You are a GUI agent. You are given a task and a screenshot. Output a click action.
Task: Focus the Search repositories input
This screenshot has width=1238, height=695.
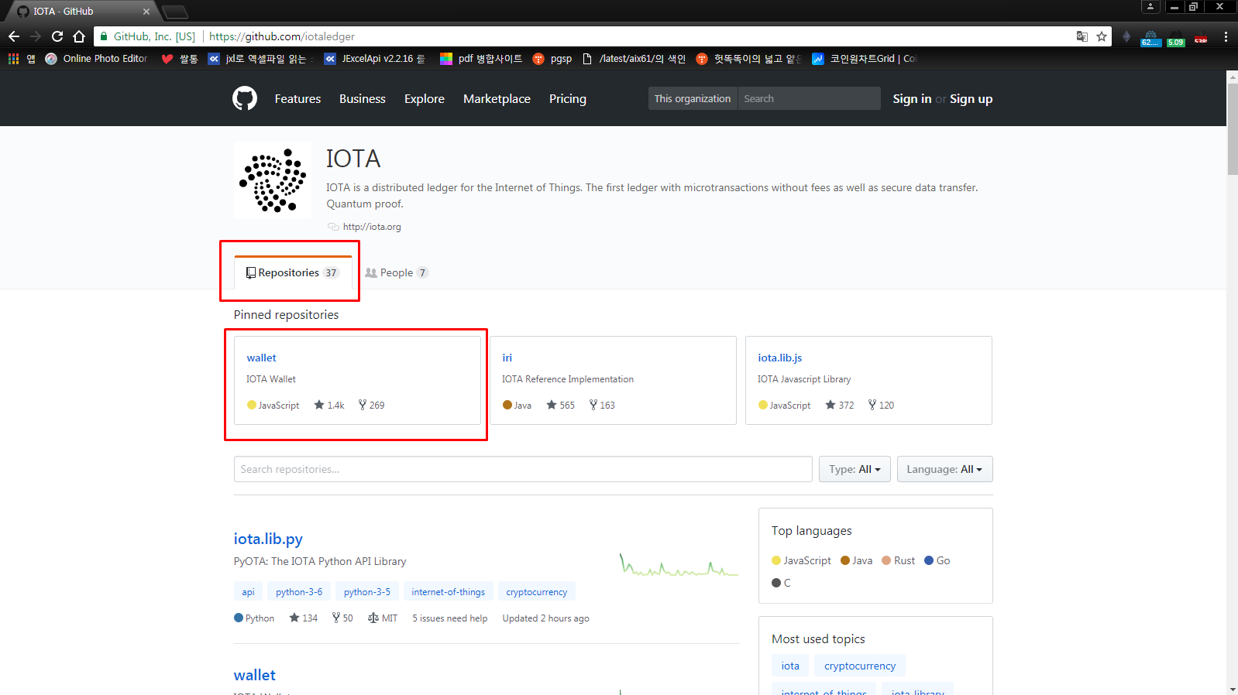click(x=523, y=469)
